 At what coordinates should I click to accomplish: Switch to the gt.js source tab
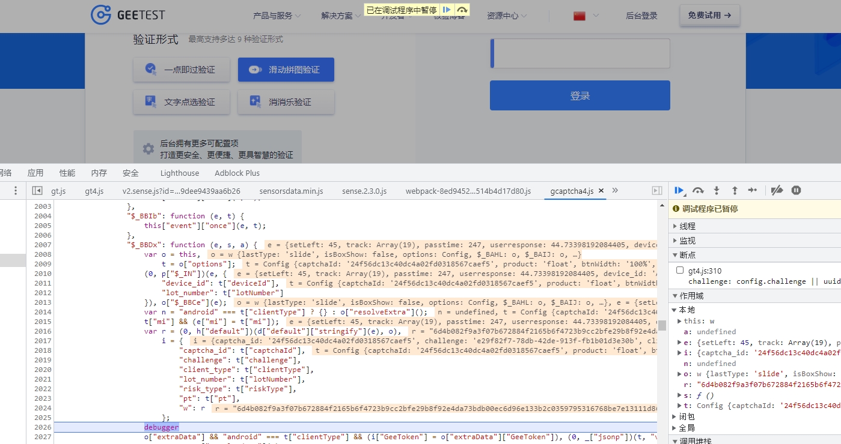[x=58, y=191]
